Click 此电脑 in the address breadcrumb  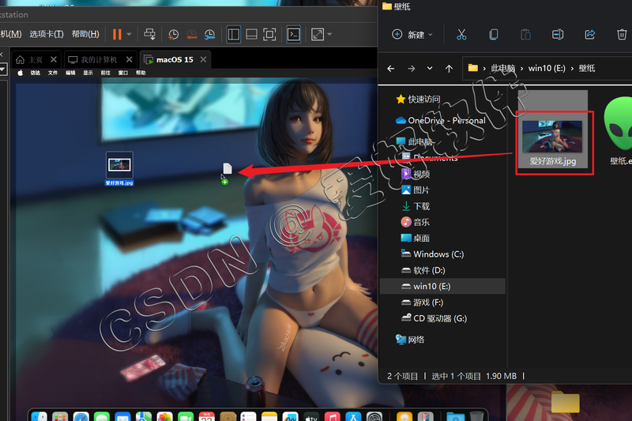click(502, 69)
